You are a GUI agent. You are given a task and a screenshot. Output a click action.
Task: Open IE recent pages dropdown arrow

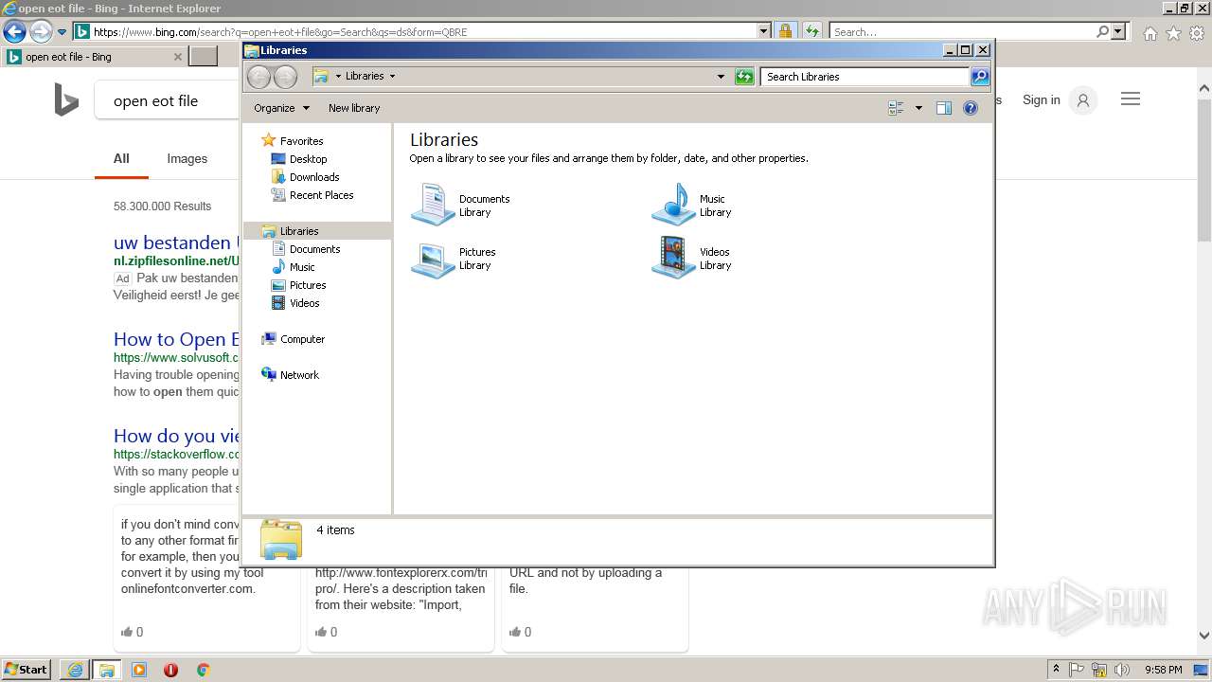[x=62, y=31]
